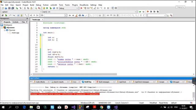Build the project with gear icon
This screenshot has height=110, width=196.
[x=44, y=8]
